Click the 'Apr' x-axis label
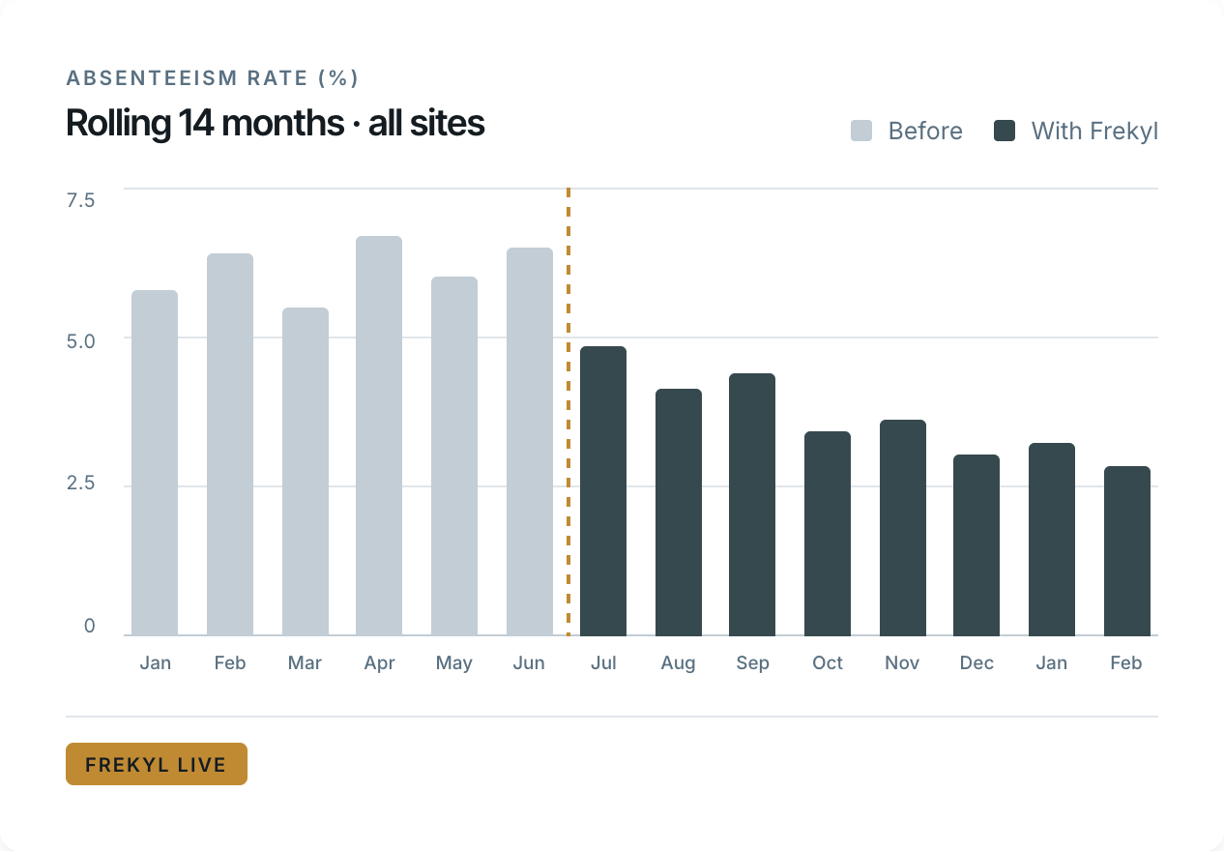This screenshot has height=851, width=1224. tap(379, 663)
